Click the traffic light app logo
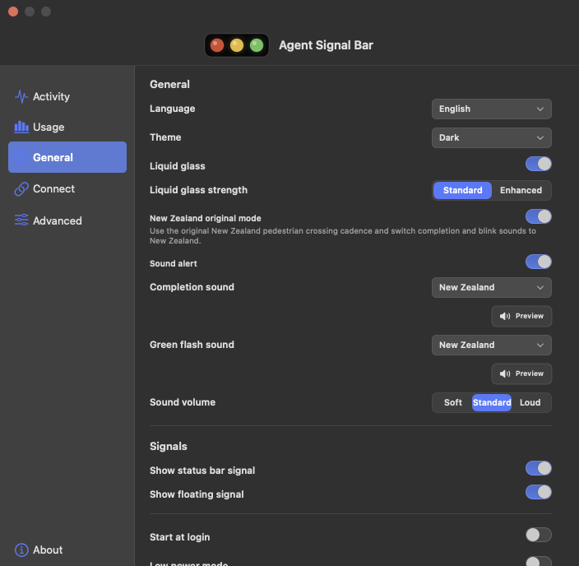The width and height of the screenshot is (579, 566). tap(237, 45)
